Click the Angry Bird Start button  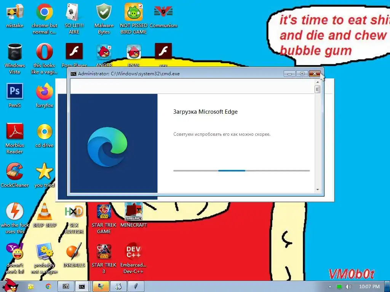(x=10, y=286)
